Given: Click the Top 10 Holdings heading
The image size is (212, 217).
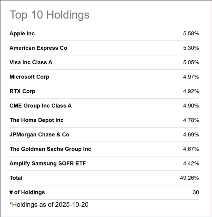Looking at the screenshot, I should (49, 15).
